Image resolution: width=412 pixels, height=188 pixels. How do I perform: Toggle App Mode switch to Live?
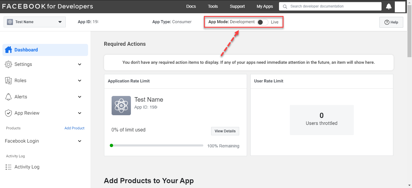pyautogui.click(x=263, y=22)
